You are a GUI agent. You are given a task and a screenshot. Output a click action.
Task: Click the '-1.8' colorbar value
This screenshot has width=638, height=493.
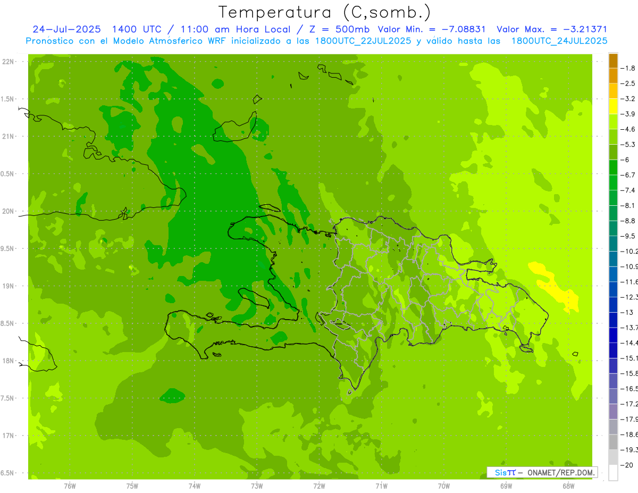pyautogui.click(x=629, y=68)
